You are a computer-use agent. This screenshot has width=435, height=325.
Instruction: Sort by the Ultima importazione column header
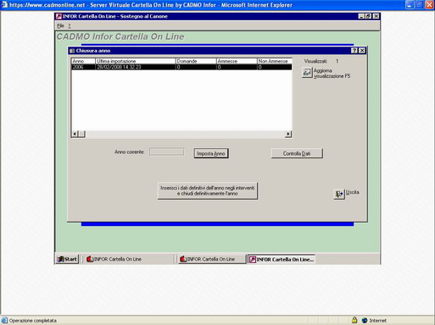pos(136,61)
